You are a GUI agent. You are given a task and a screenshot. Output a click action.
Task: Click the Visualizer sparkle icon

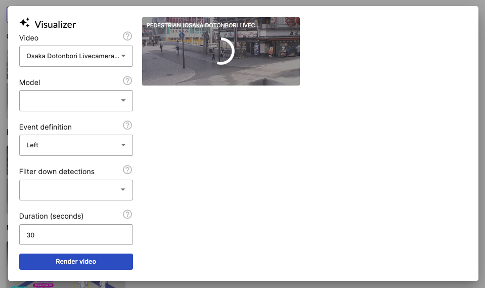pos(25,23)
